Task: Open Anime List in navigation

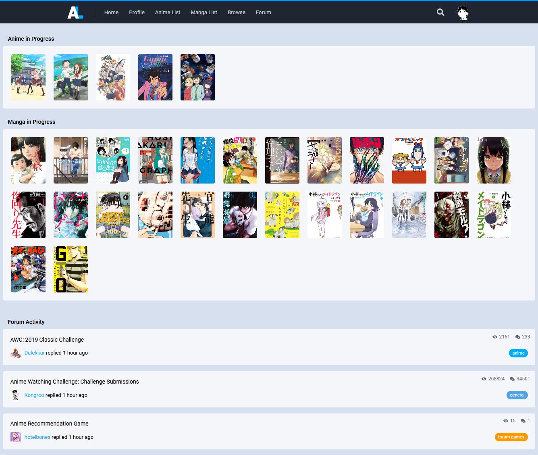Action: 168,13
